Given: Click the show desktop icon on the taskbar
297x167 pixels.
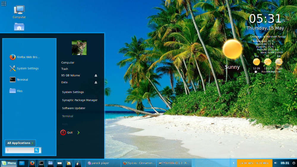Looking at the screenshot, I should (x=22, y=163).
